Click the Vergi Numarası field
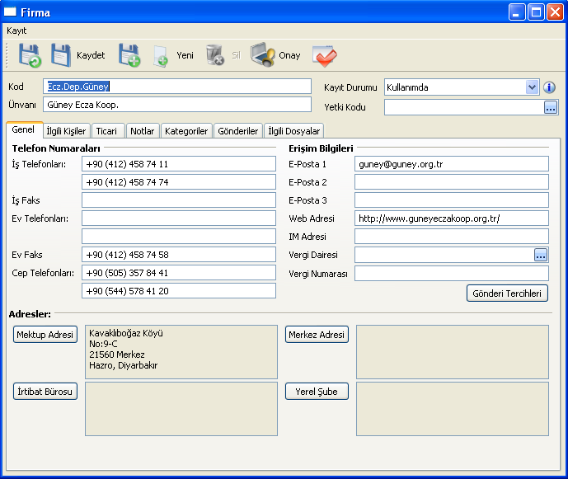Image resolution: width=568 pixels, height=479 pixels. (x=452, y=273)
